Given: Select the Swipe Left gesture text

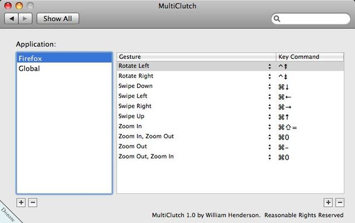Looking at the screenshot, I should [133, 96].
